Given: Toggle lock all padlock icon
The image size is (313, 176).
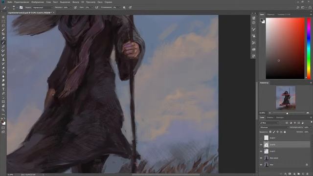Looking at the screenshot, I should pyautogui.click(x=285, y=132).
